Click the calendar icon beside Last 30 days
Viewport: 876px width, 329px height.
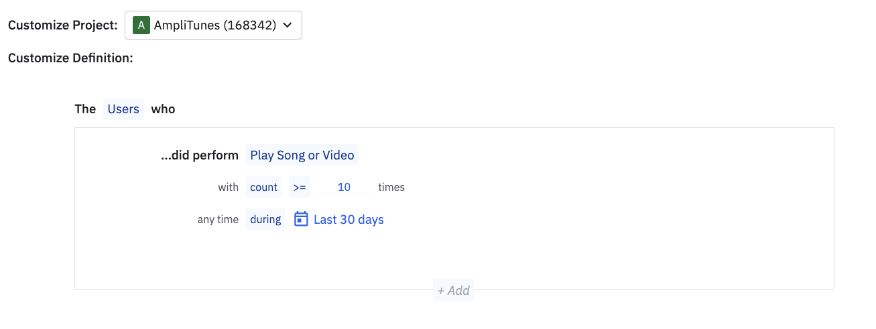point(302,219)
